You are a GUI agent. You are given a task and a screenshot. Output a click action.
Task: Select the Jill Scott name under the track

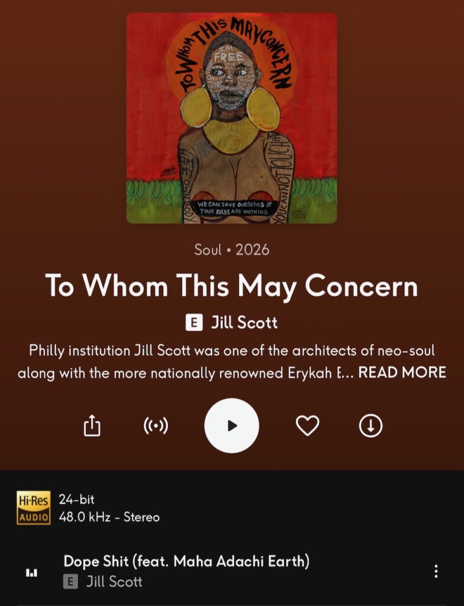114,582
